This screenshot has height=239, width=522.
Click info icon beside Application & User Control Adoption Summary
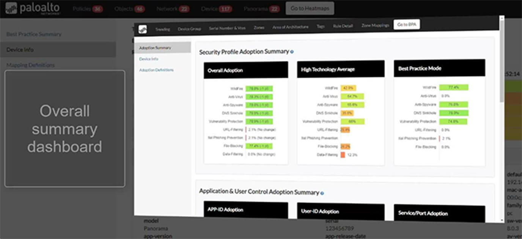point(322,193)
